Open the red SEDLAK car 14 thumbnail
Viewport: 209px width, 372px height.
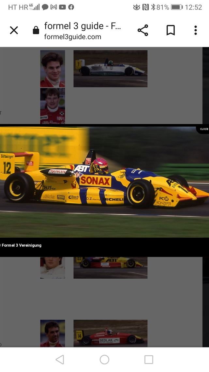[x=110, y=333]
